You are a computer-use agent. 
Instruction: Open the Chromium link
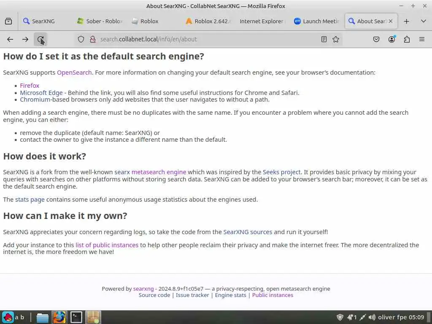tap(35, 100)
